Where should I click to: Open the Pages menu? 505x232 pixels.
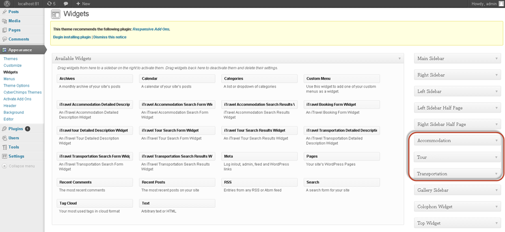(14, 30)
